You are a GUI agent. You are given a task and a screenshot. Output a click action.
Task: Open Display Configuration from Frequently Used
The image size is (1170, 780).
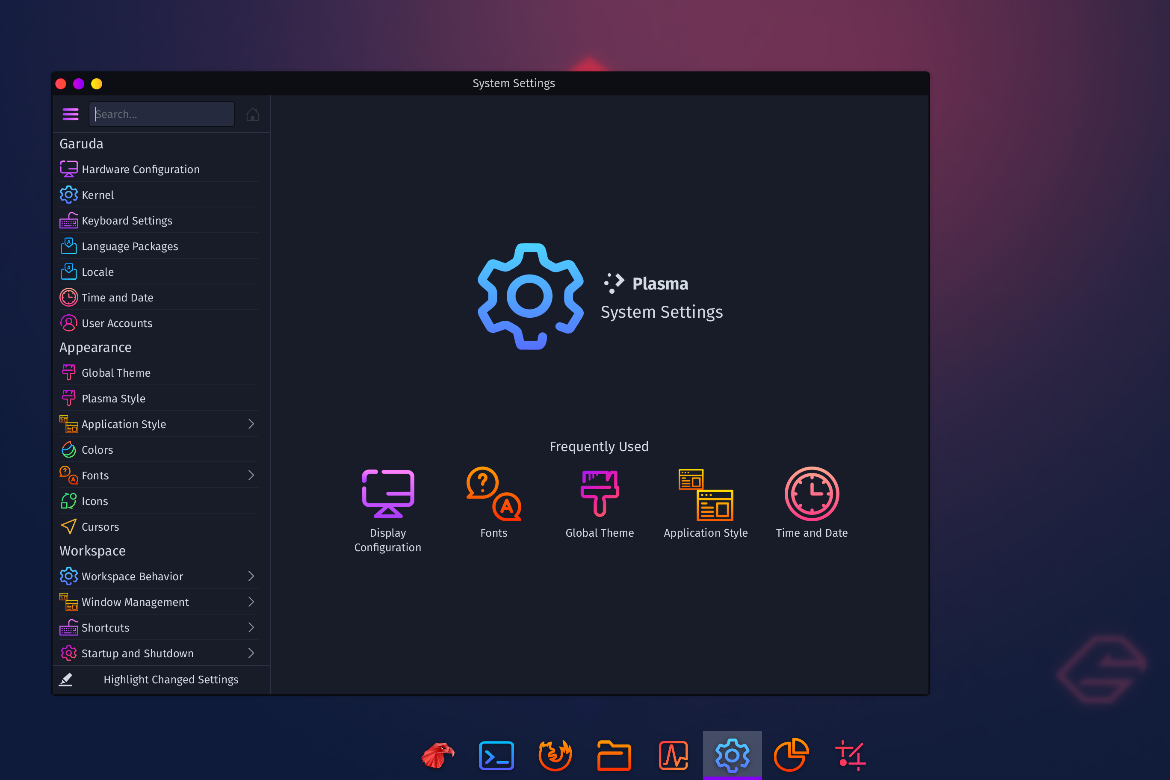pos(387,510)
